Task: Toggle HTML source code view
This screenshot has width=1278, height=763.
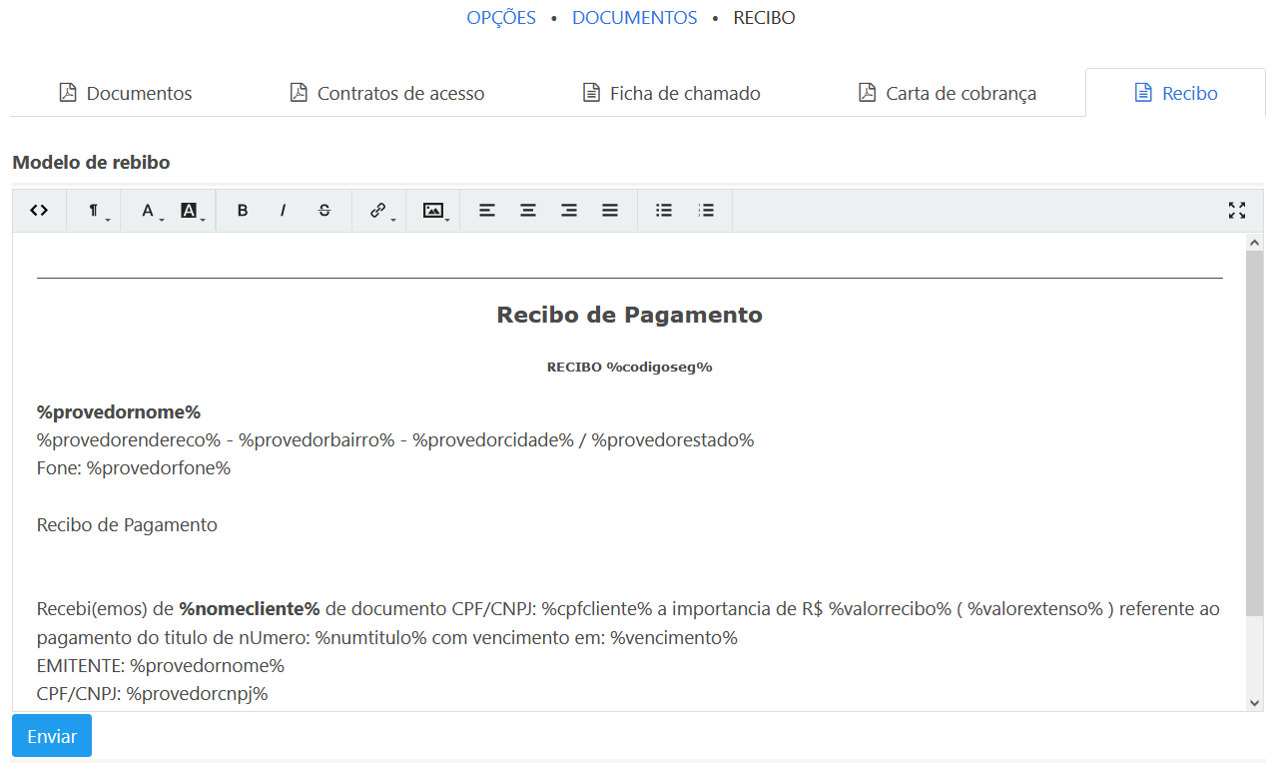Action: [39, 211]
